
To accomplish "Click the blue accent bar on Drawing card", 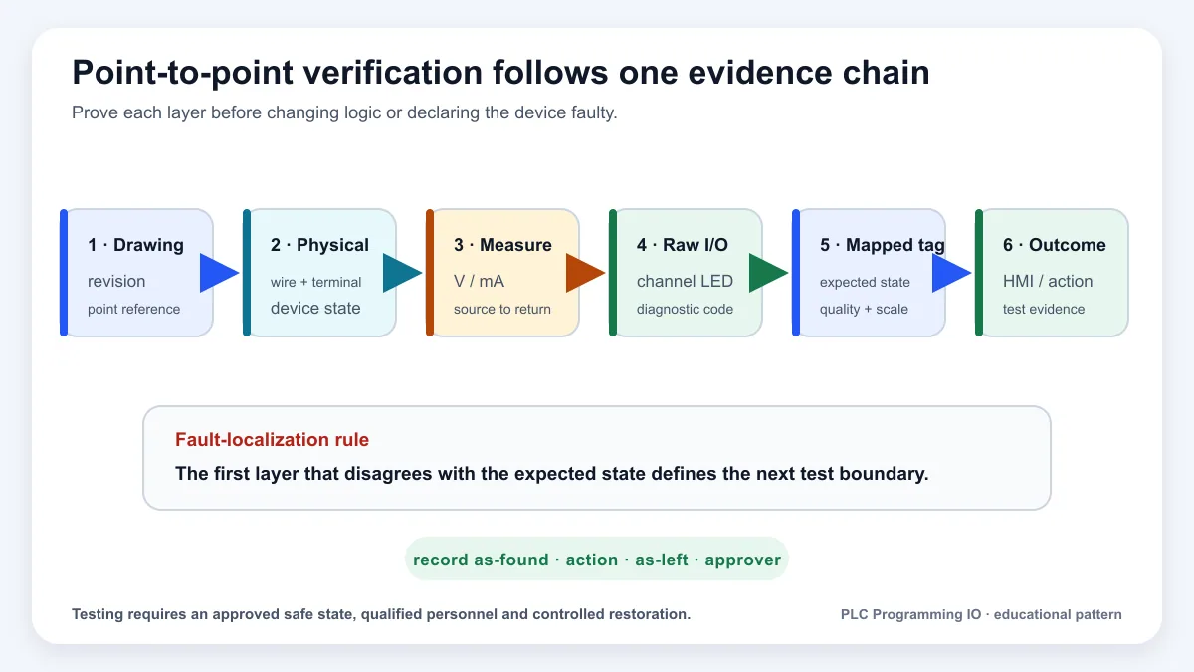I will [x=64, y=273].
